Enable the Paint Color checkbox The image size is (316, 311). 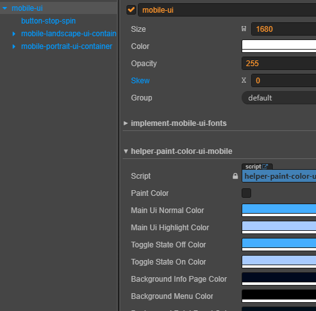(x=246, y=193)
